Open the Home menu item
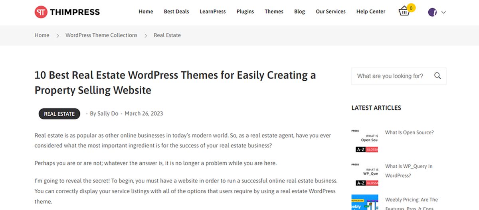 point(146,12)
